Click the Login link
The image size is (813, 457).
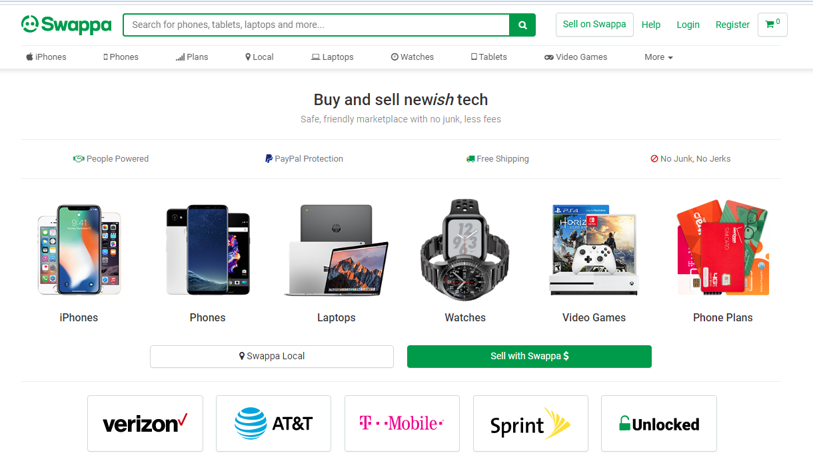point(688,25)
